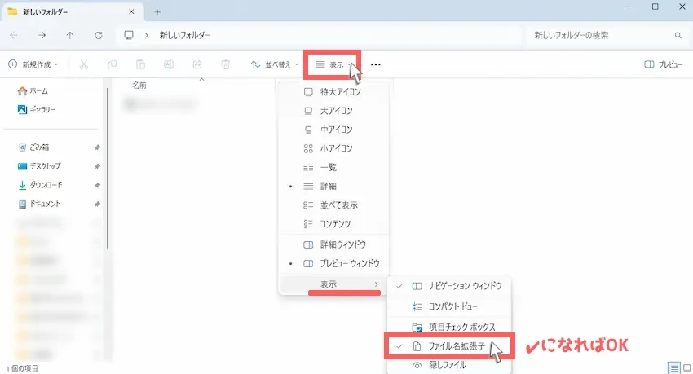The height and width of the screenshot is (374, 693).
Task: Click the Copy icon in toolbar
Action: tap(113, 64)
